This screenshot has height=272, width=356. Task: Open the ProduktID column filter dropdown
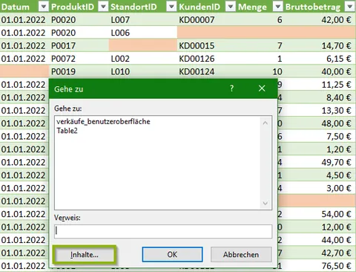click(x=103, y=7)
